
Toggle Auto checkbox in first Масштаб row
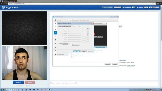tap(88, 30)
